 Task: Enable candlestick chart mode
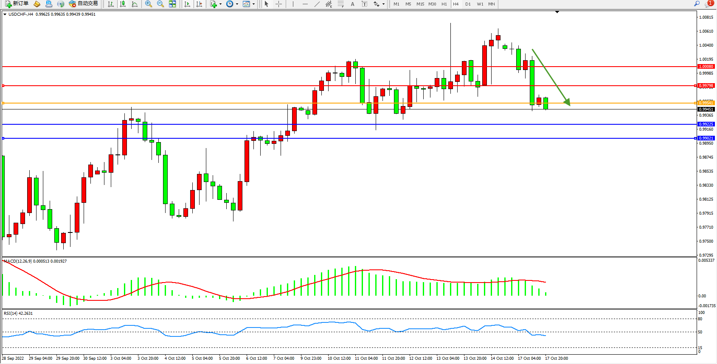pyautogui.click(x=123, y=4)
